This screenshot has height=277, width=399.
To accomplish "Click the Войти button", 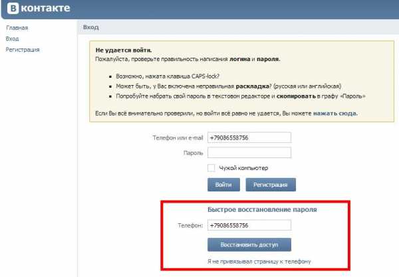I will tap(223, 185).
